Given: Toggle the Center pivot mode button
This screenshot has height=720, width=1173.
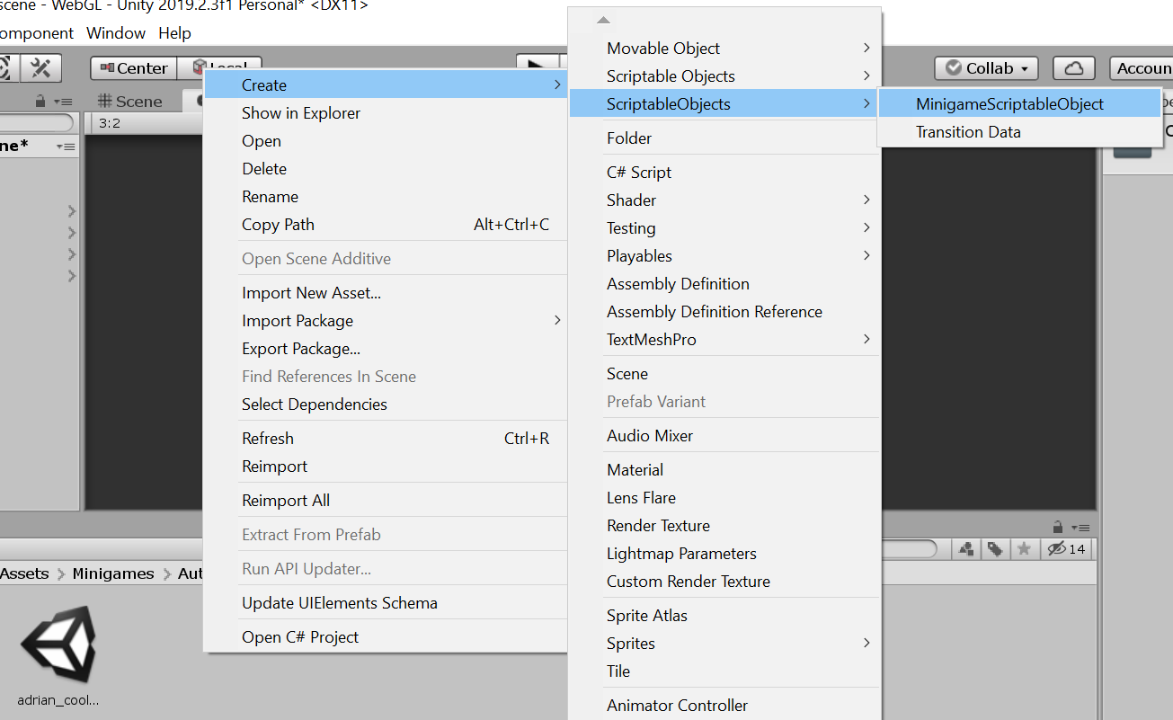Looking at the screenshot, I should tap(134, 68).
